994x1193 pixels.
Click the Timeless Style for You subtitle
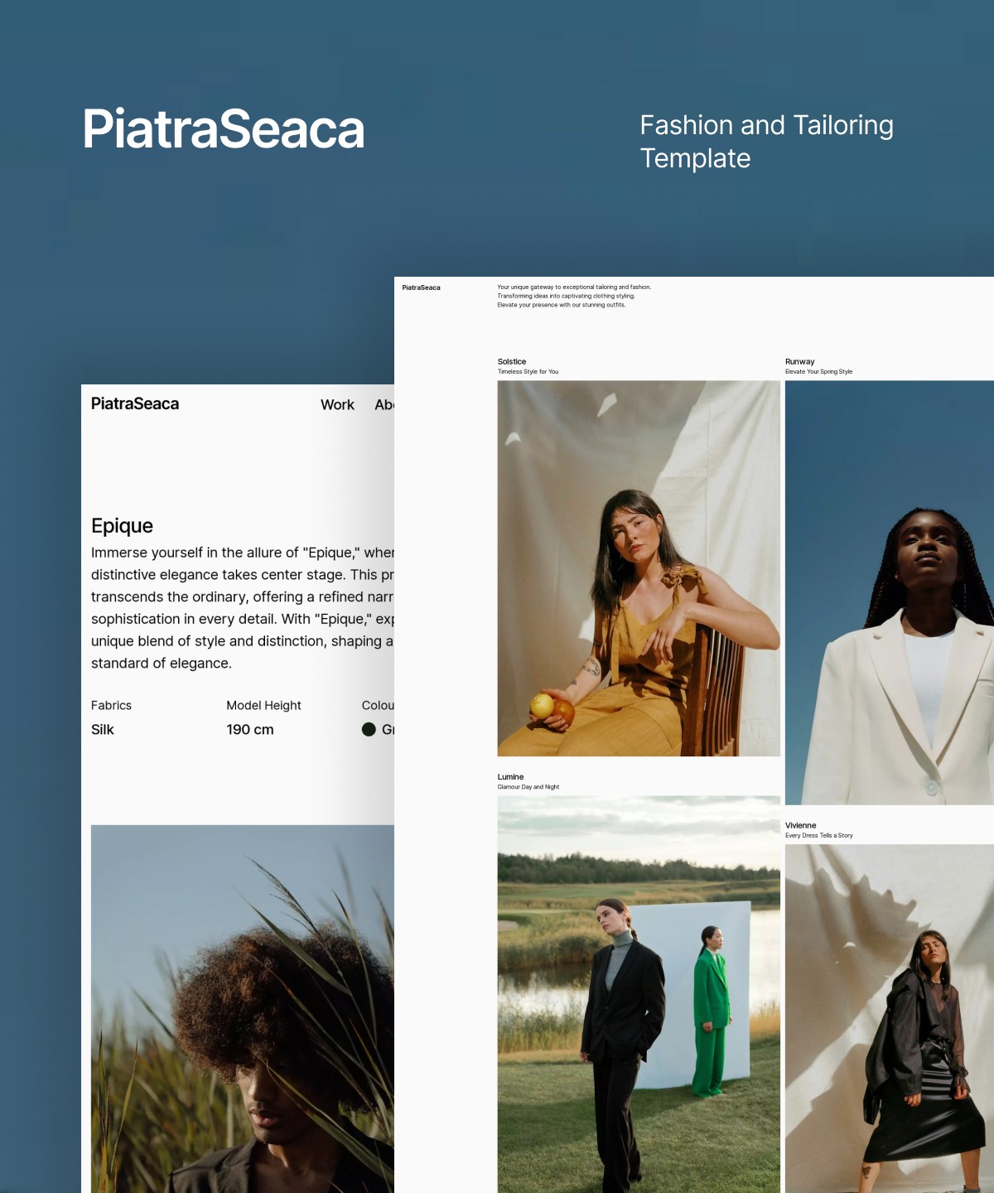point(528,371)
